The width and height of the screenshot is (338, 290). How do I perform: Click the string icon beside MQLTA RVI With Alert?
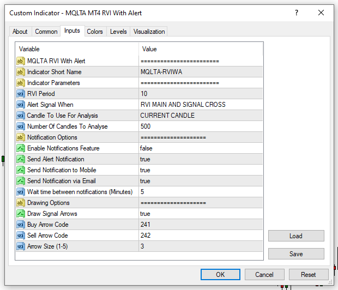tap(21, 61)
